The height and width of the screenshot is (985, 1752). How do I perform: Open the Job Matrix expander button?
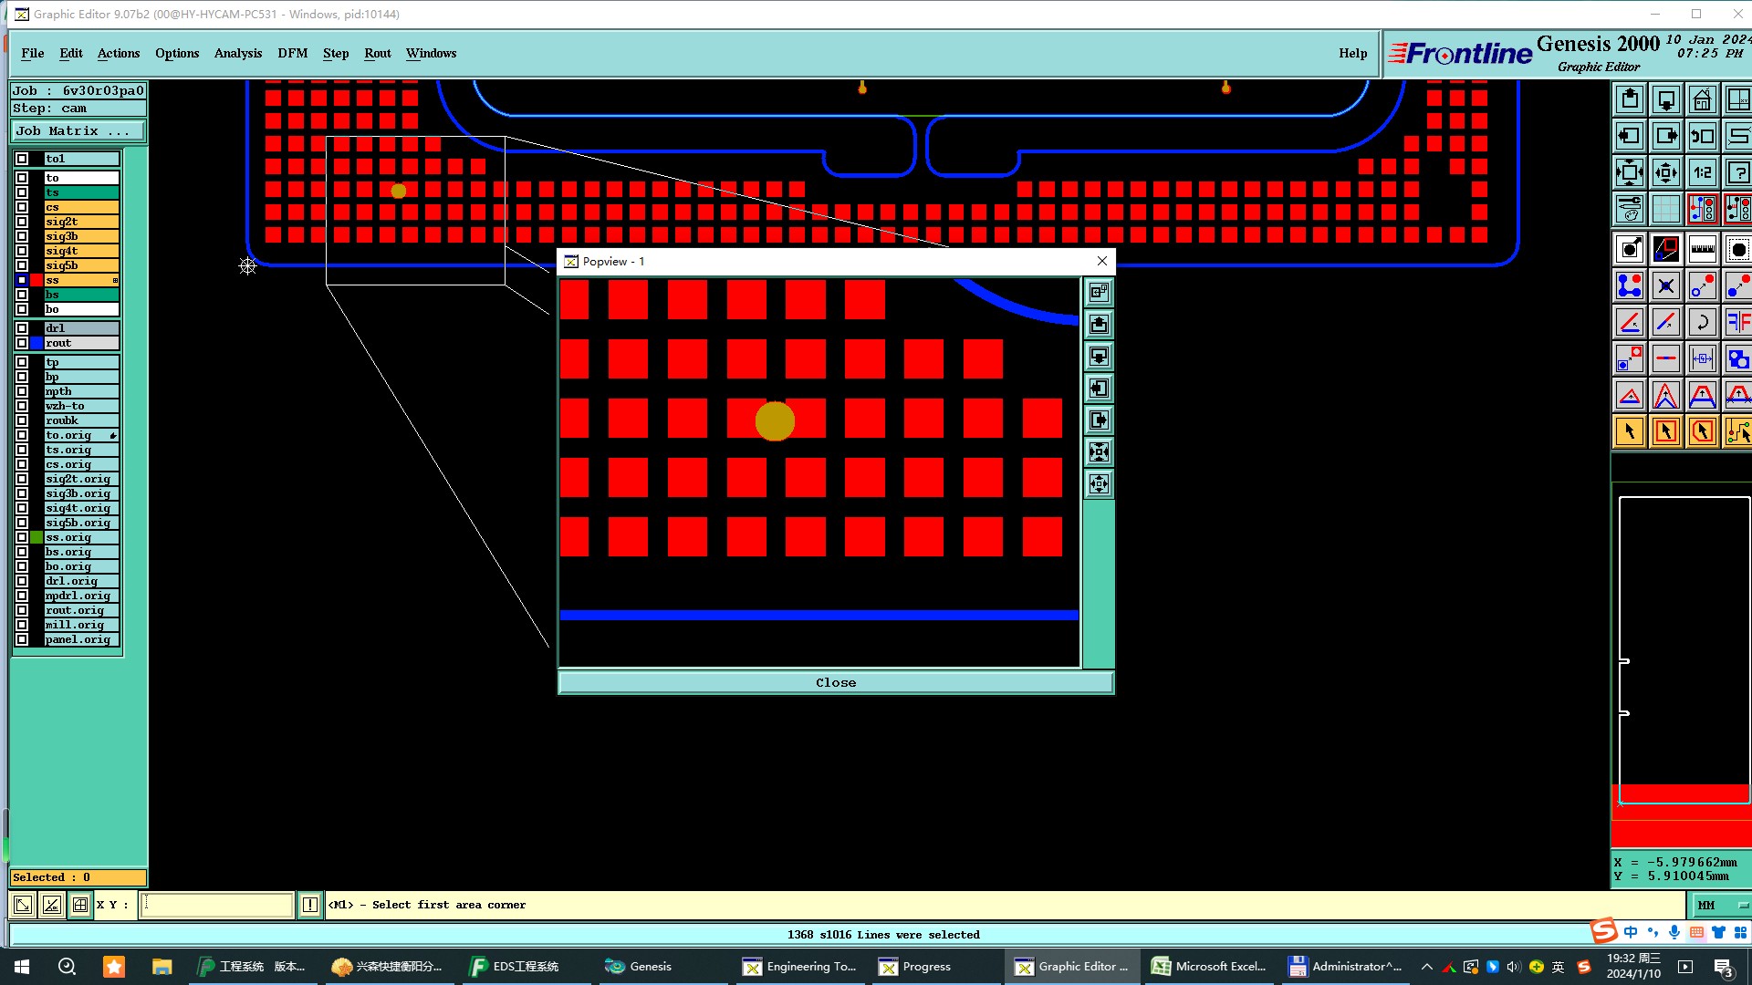tap(78, 131)
